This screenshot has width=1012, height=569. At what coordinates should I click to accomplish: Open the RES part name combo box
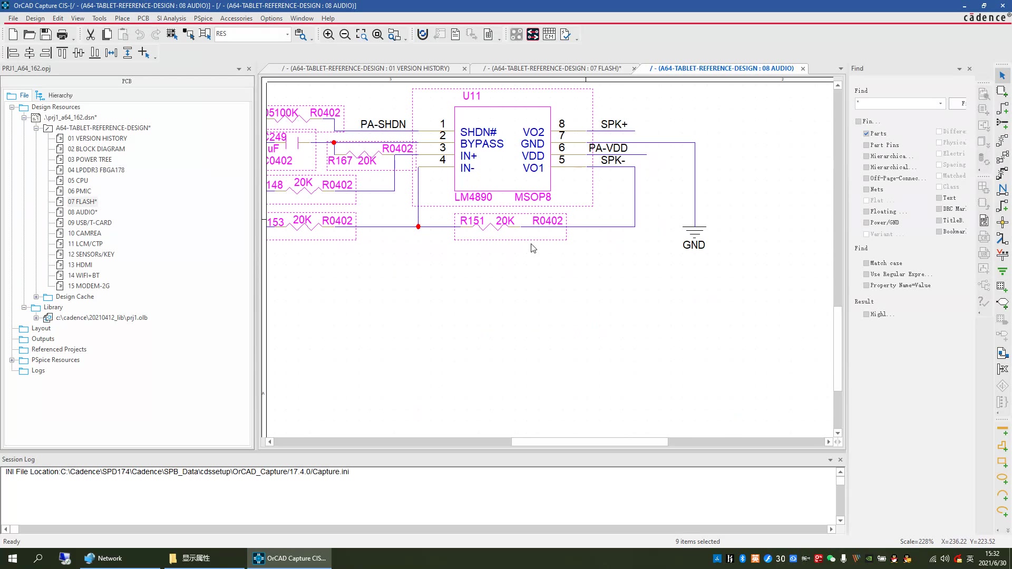tap(287, 34)
